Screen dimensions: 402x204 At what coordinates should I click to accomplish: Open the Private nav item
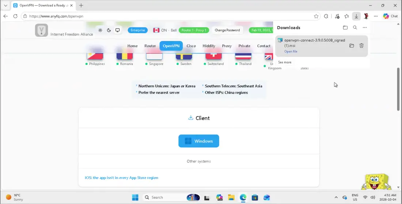click(244, 46)
